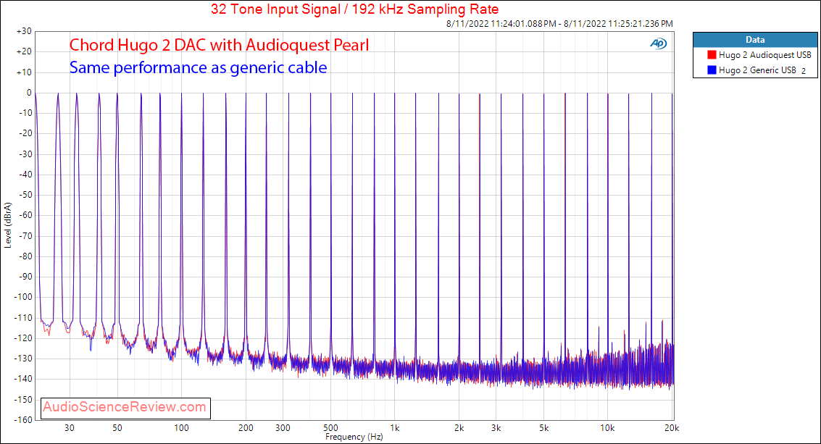Click the "Level (dBrA)" axis title
This screenshot has width=821, height=444.
click(x=7, y=225)
